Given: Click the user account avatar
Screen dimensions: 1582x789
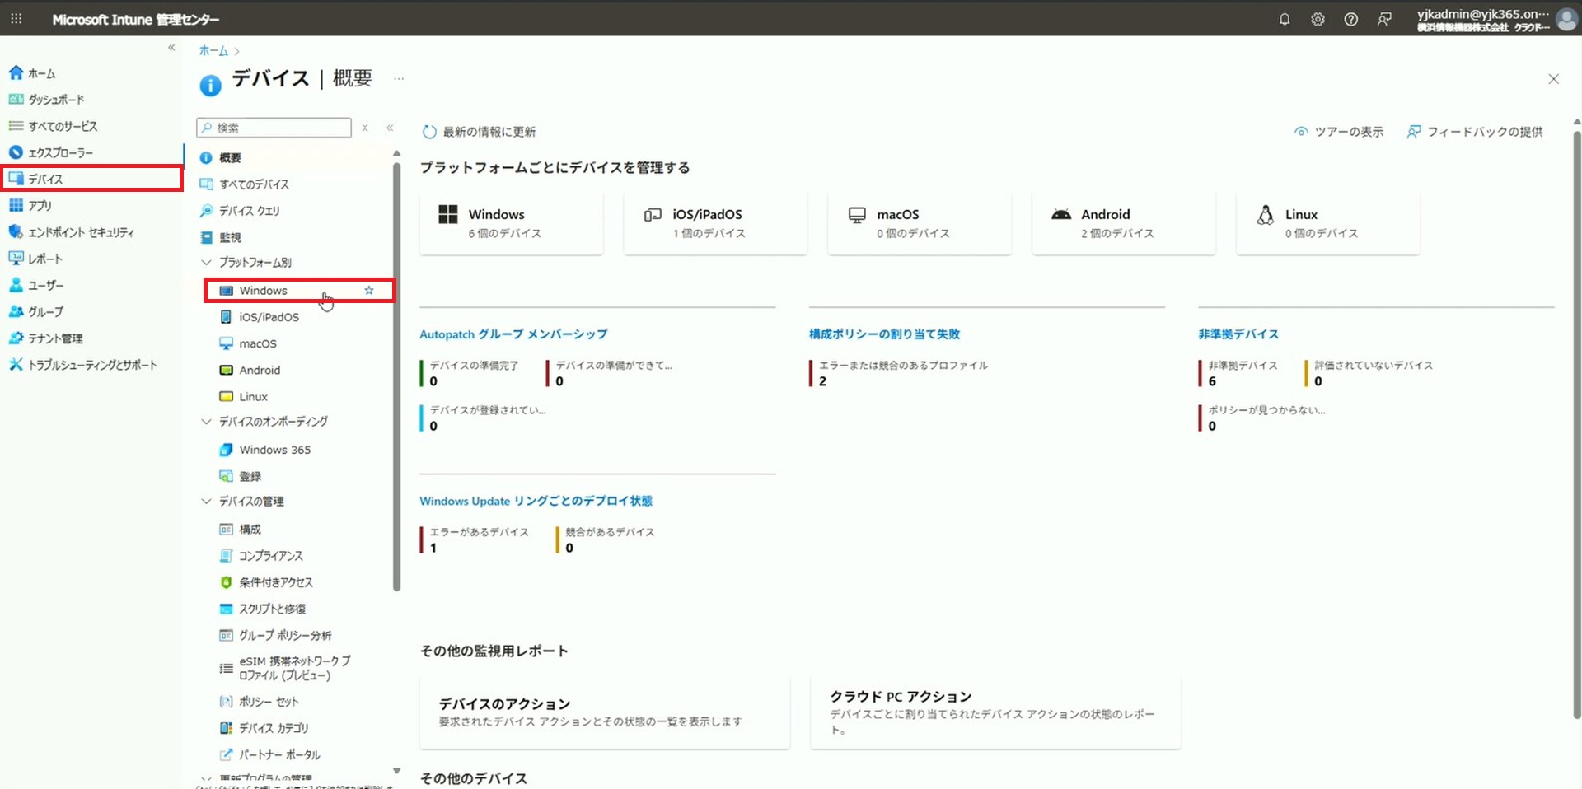Looking at the screenshot, I should coord(1566,19).
